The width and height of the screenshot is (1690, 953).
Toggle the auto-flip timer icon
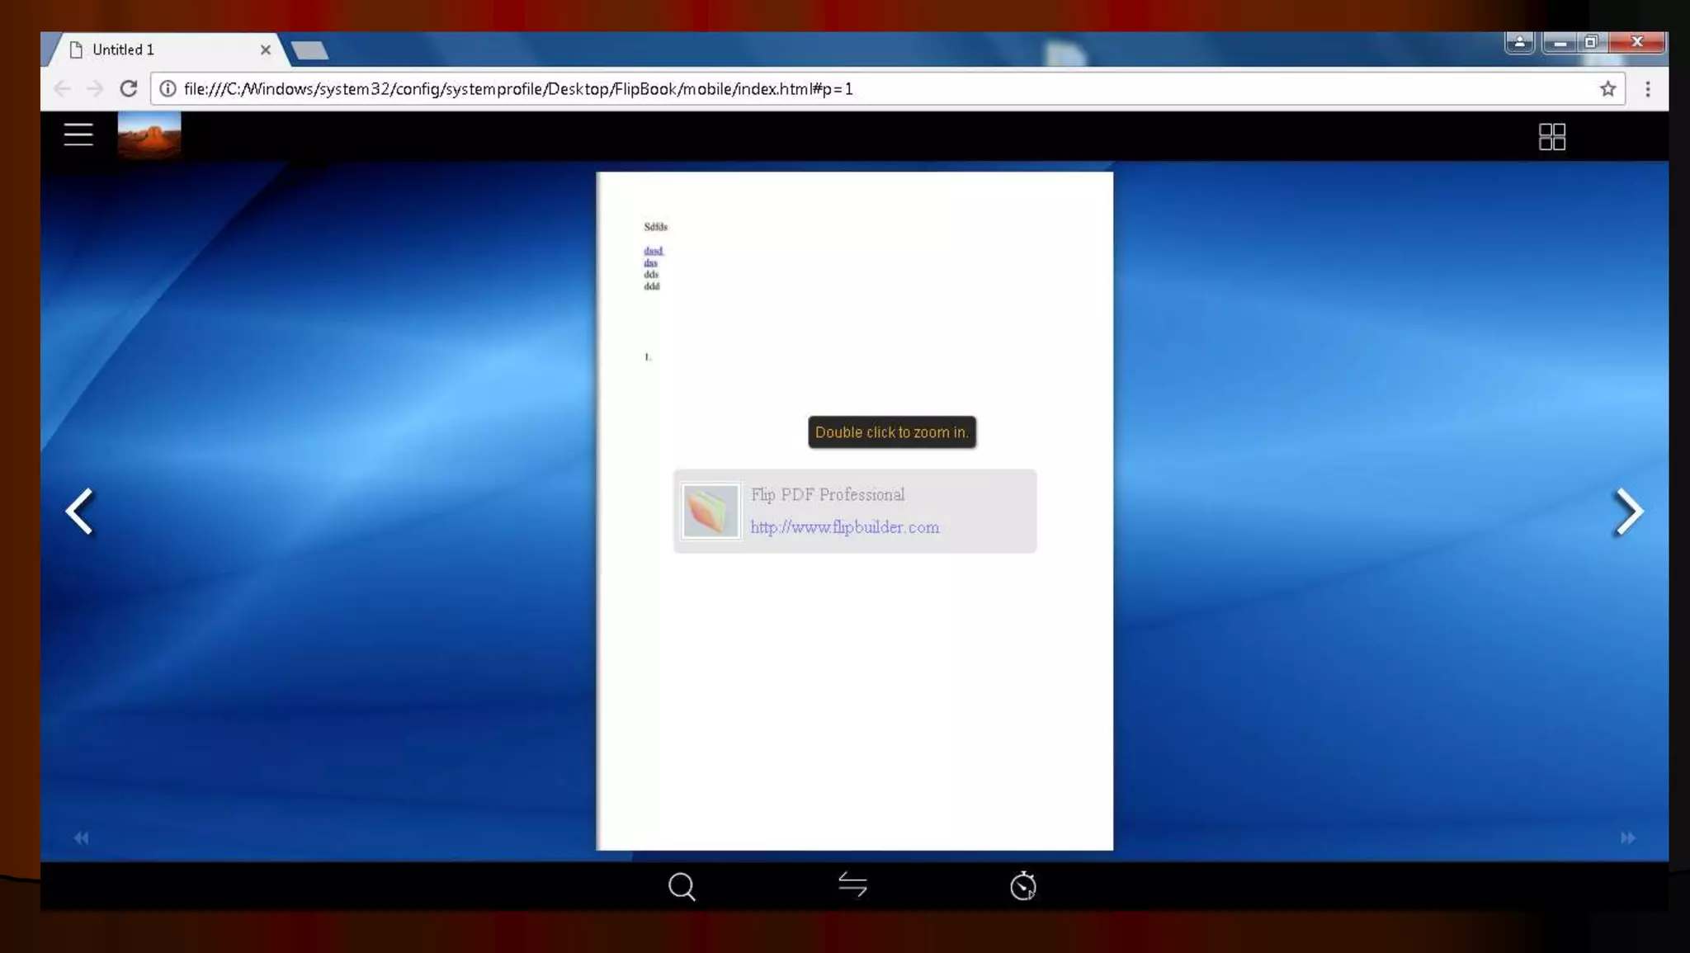click(x=1023, y=886)
